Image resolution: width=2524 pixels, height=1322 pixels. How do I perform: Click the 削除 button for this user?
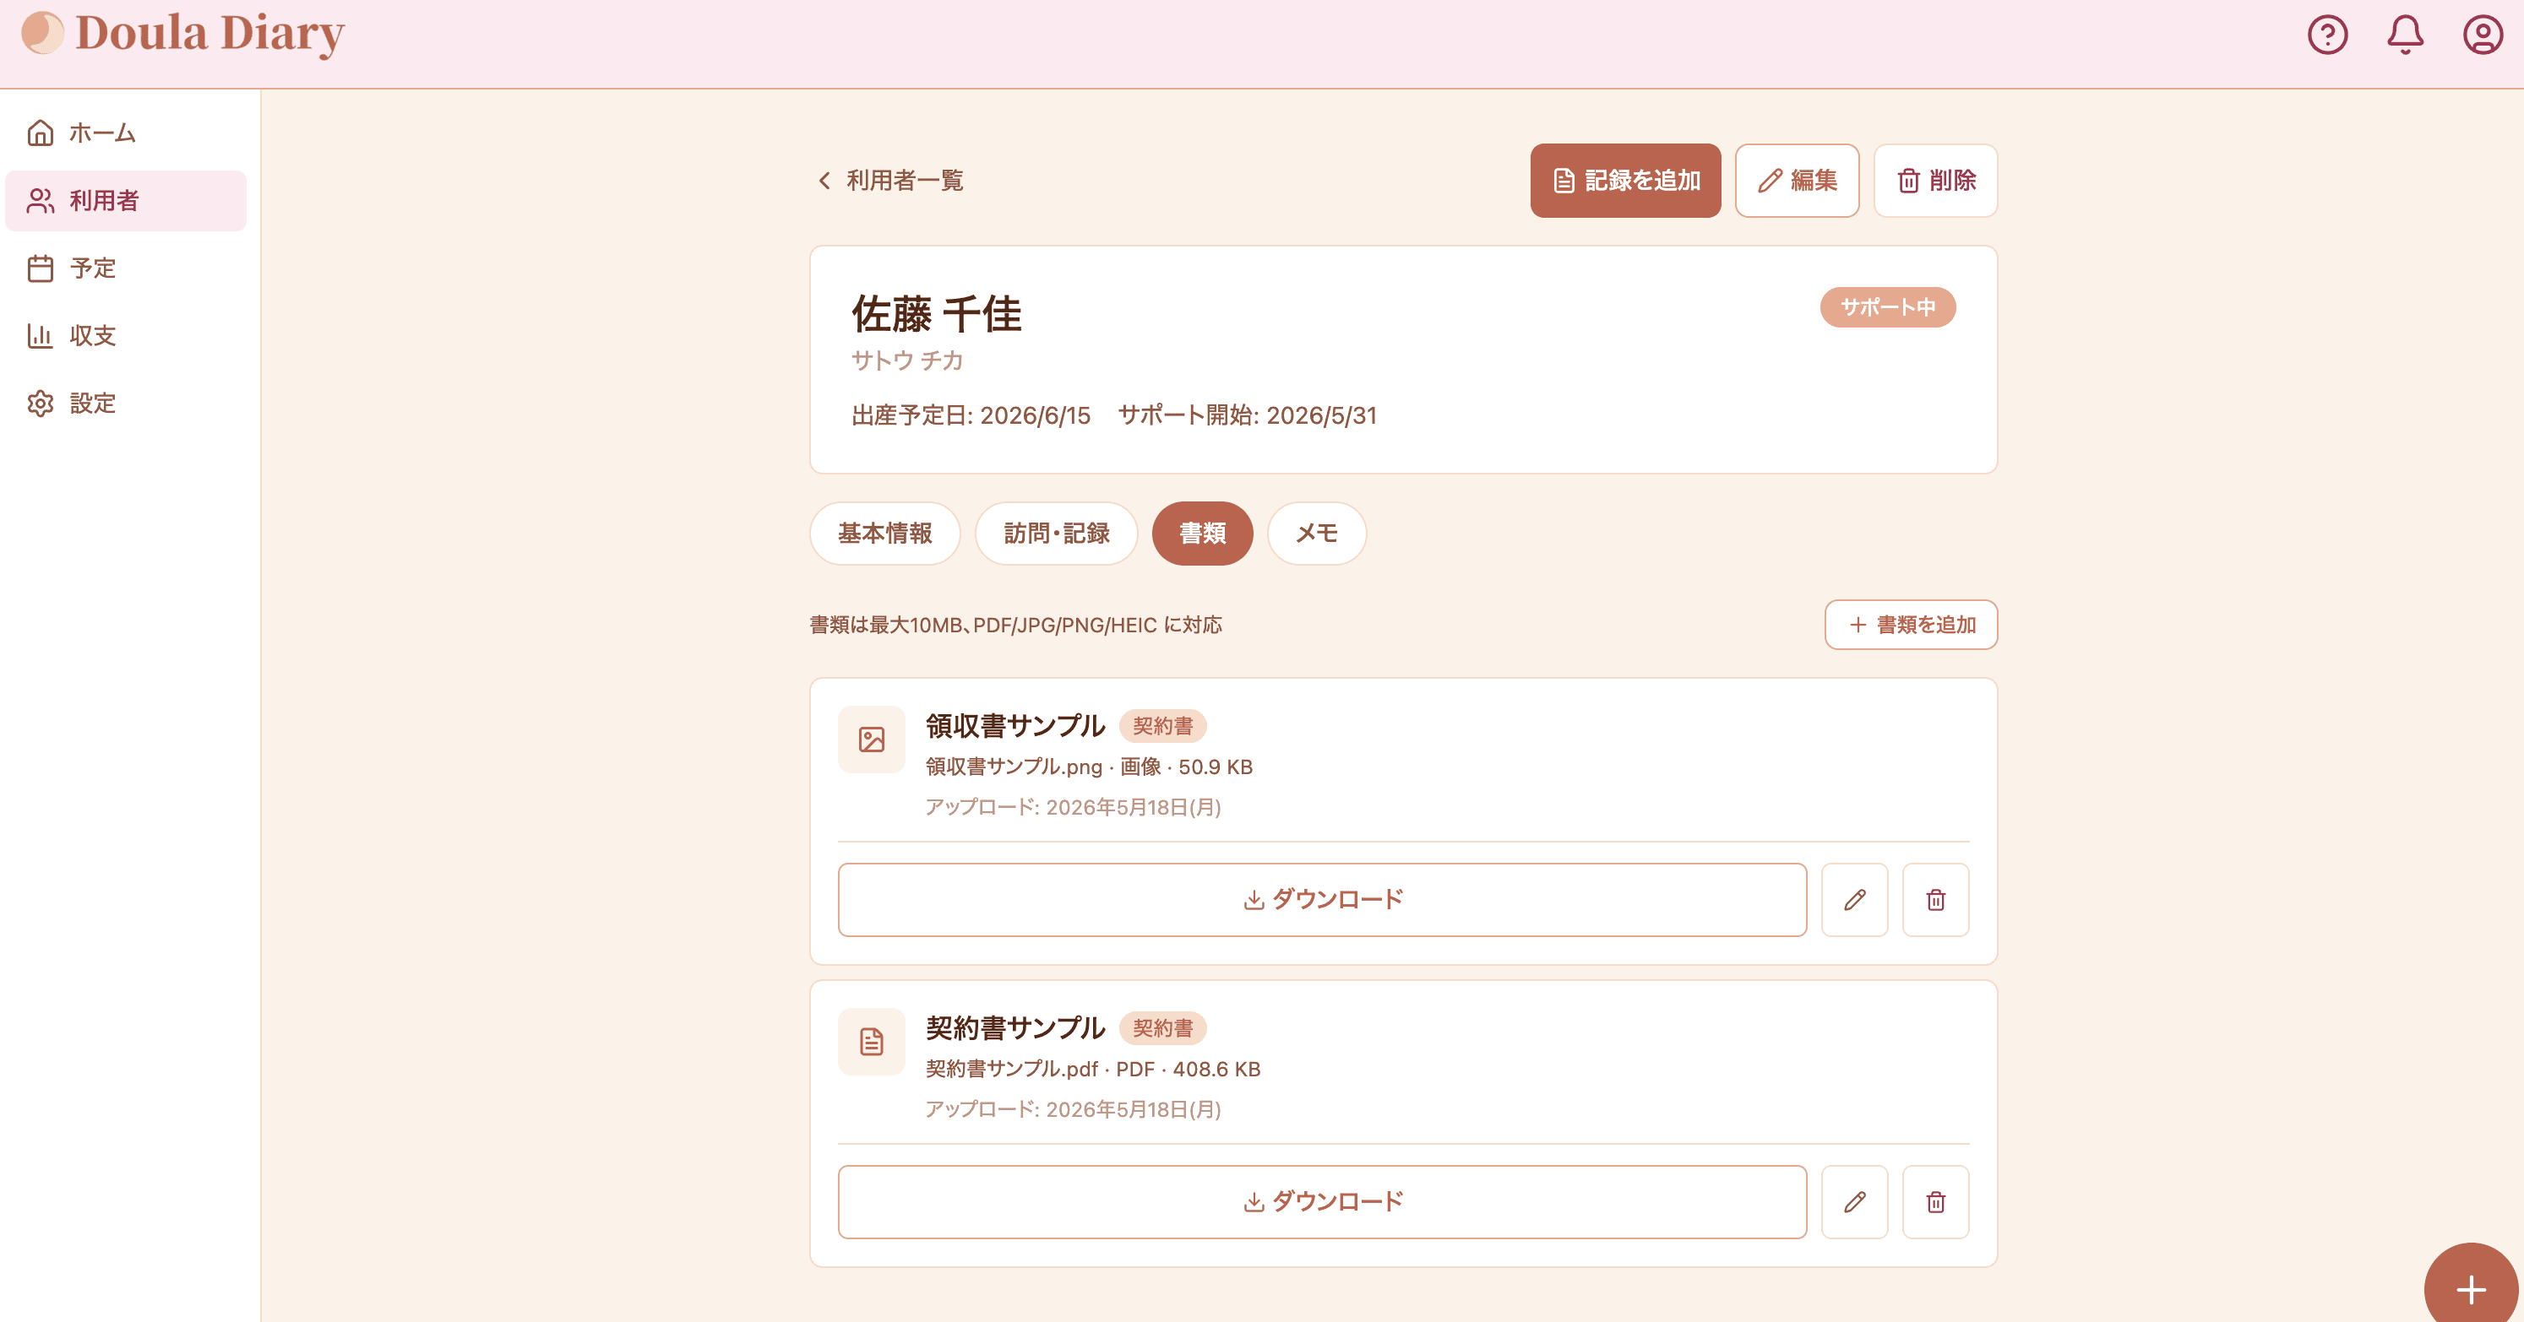pyautogui.click(x=1936, y=180)
